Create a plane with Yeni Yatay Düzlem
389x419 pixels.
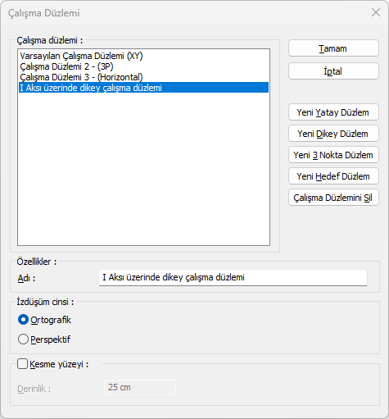pos(333,112)
